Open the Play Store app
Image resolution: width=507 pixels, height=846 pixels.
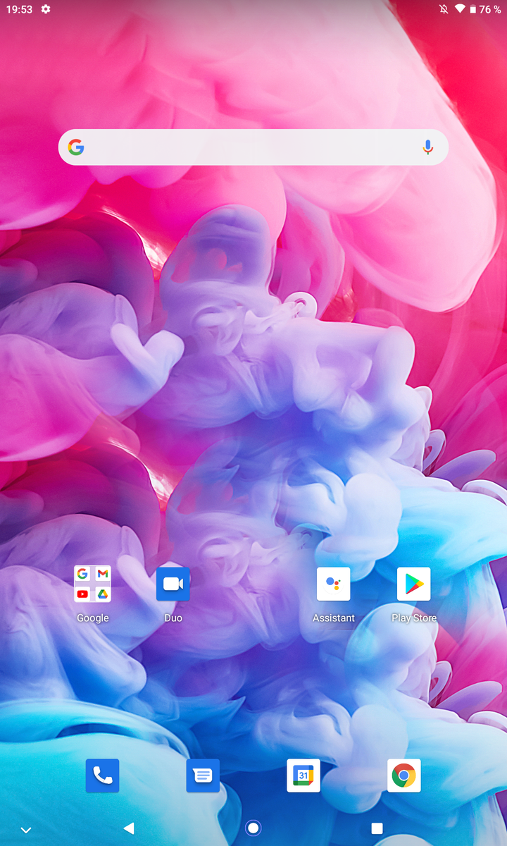click(x=413, y=584)
